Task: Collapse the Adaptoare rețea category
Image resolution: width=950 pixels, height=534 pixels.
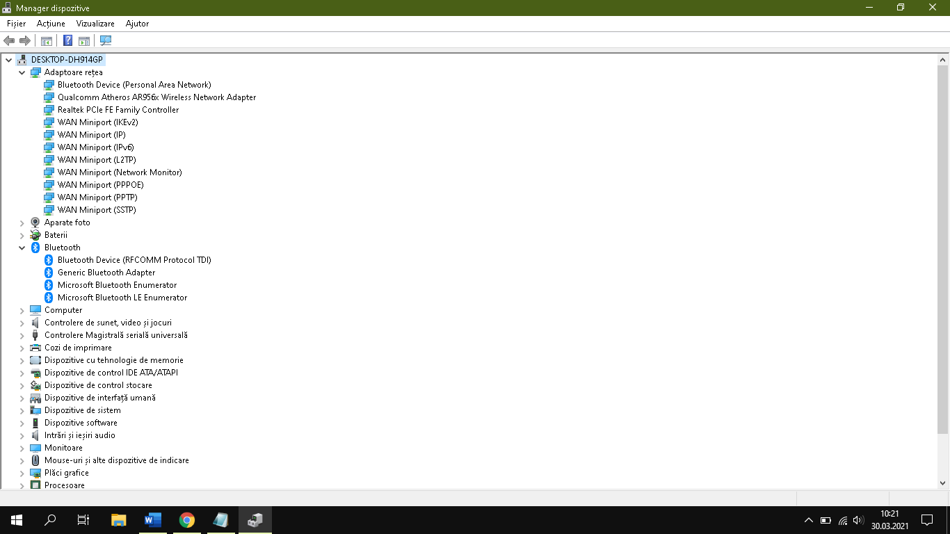Action: point(22,72)
